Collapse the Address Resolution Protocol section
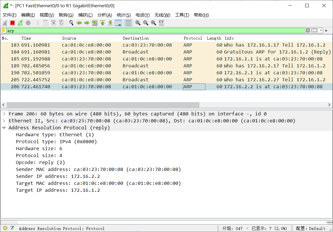The height and width of the screenshot is (232, 333). (4, 128)
